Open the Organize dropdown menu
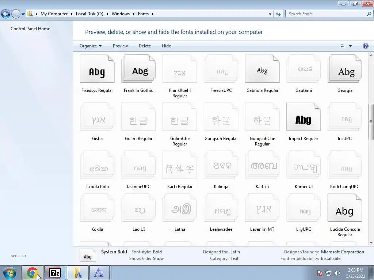Image resolution: width=374 pixels, height=280 pixels. point(91,46)
